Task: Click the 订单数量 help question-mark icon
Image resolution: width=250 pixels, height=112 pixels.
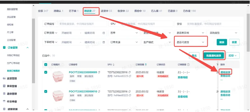Action: [x=188, y=65]
